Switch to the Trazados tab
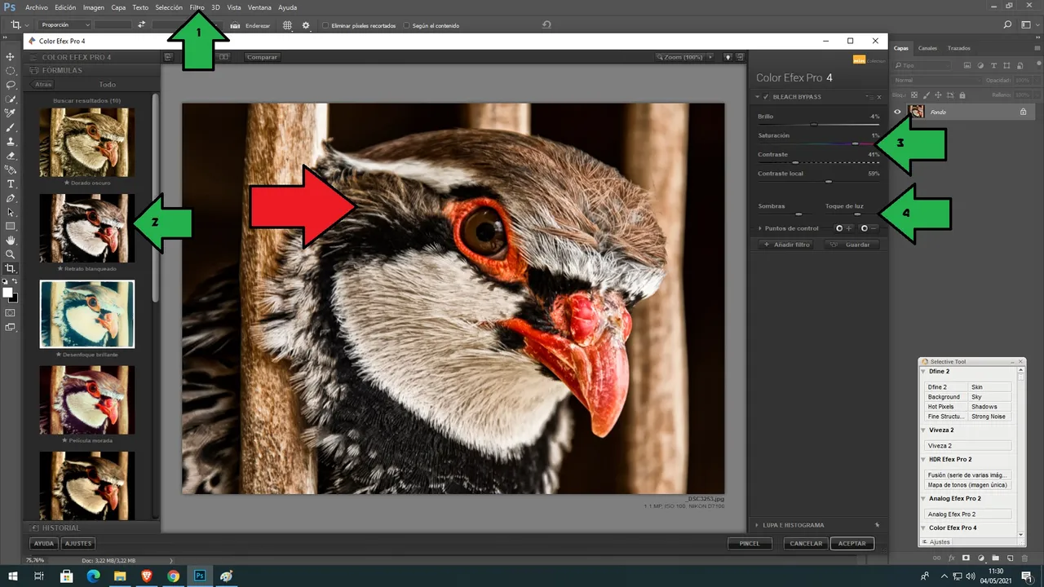This screenshot has width=1044, height=587. pos(958,48)
